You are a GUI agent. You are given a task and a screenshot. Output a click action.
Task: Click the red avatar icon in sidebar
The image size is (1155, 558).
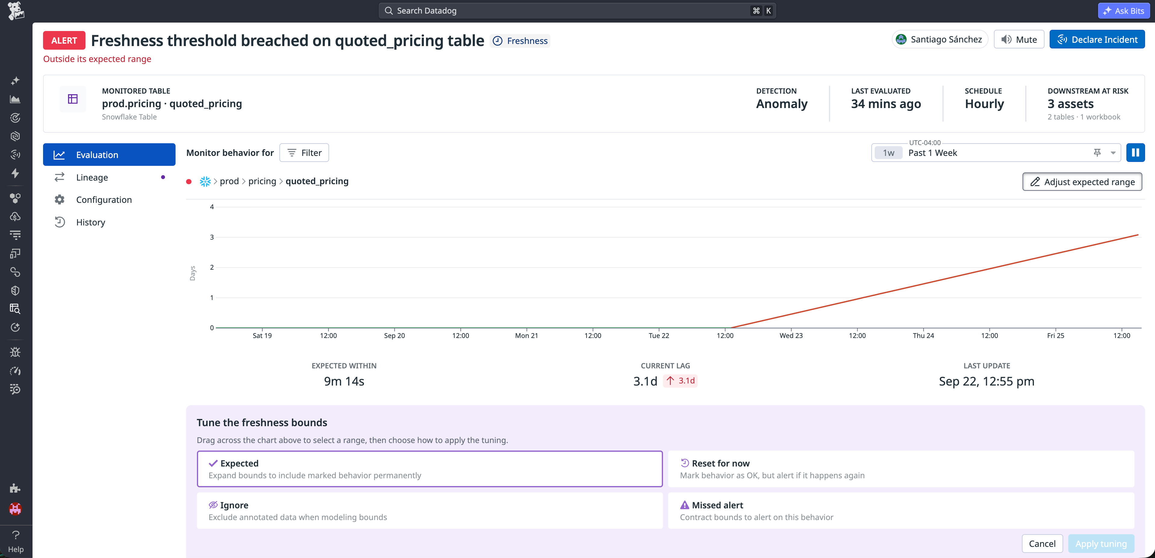click(x=15, y=509)
